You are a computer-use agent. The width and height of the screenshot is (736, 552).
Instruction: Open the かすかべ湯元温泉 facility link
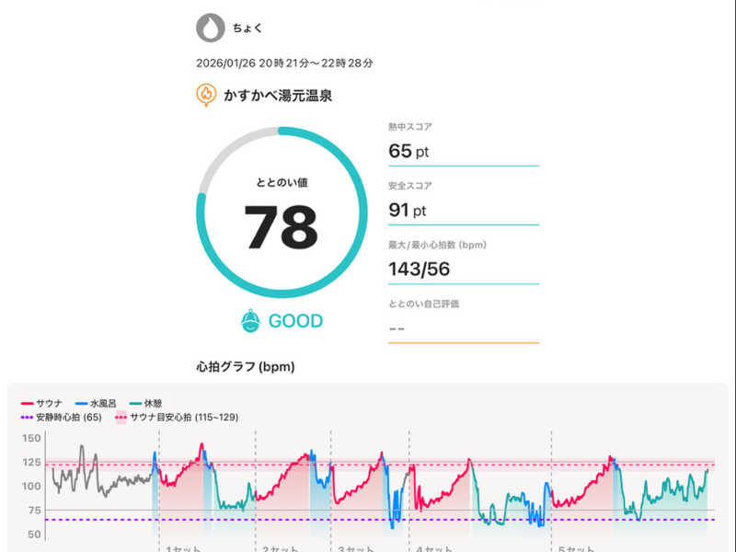[x=280, y=95]
